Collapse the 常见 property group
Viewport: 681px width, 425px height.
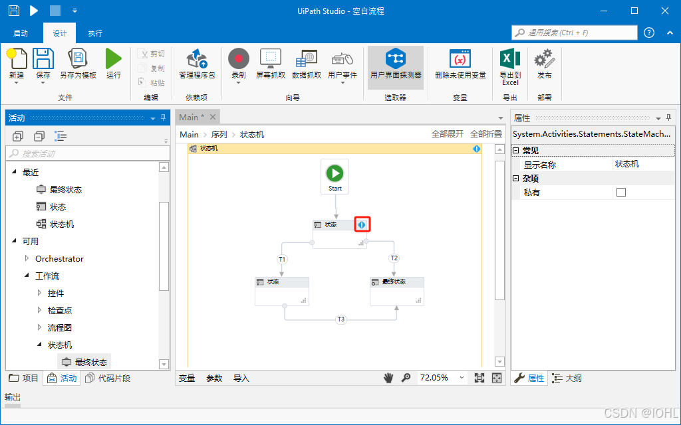pyautogui.click(x=515, y=151)
